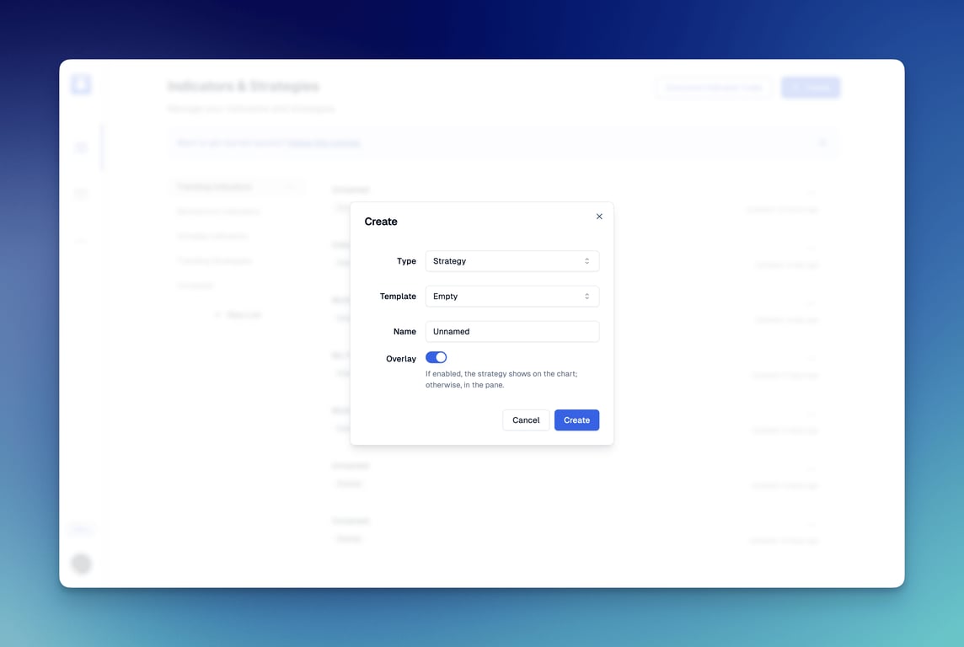Click the page header's blurred Create button

tap(810, 88)
